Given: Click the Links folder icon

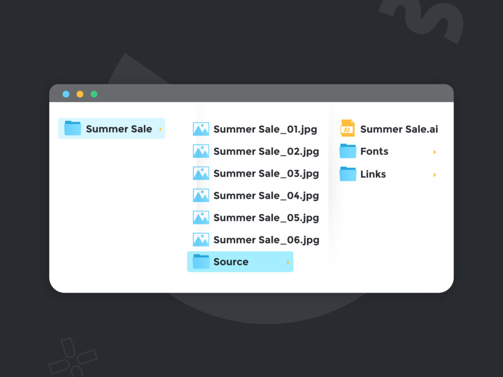Looking at the screenshot, I should 348,174.
